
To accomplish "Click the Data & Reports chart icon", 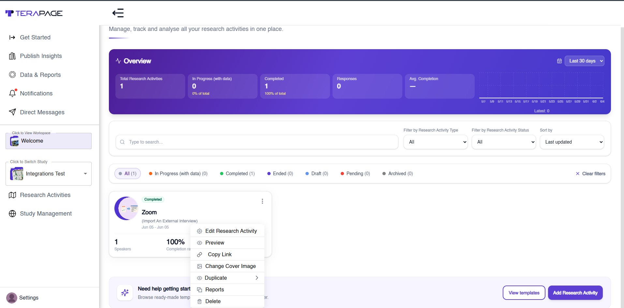I will pos(12,75).
